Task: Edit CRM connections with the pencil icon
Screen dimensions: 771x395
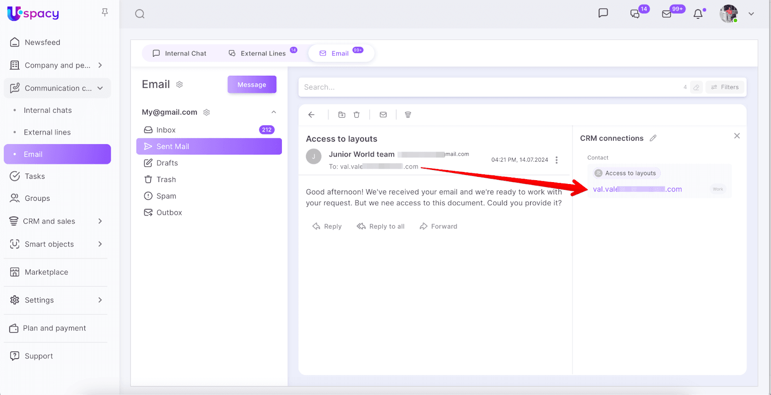Action: 653,138
